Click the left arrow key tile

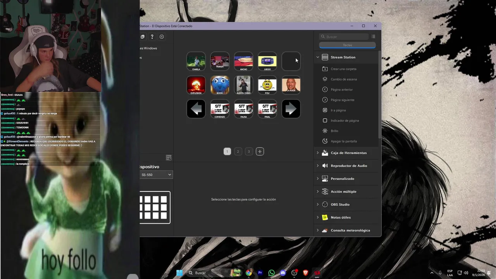click(x=196, y=109)
